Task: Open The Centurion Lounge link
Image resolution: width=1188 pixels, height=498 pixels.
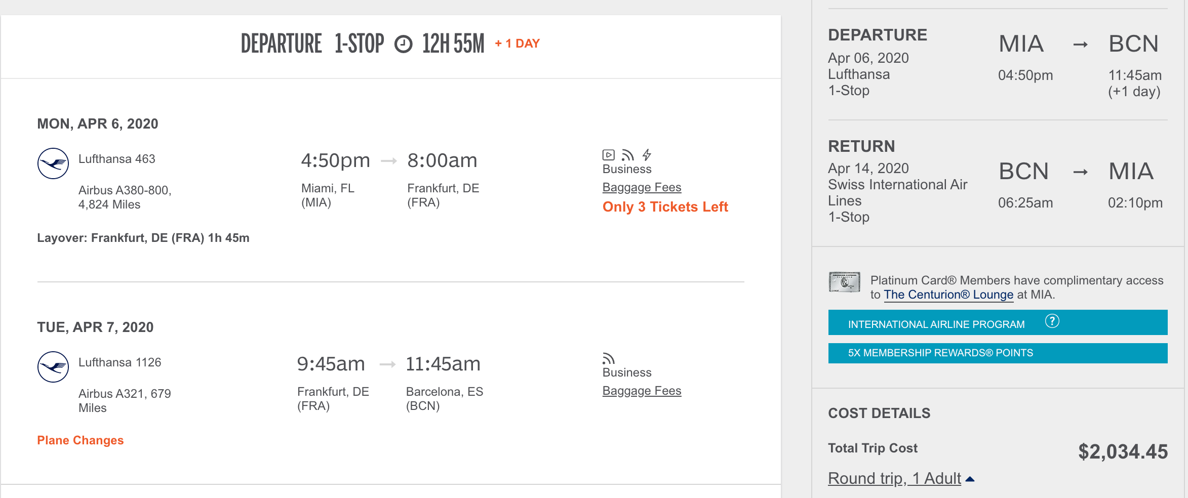Action: (x=948, y=295)
